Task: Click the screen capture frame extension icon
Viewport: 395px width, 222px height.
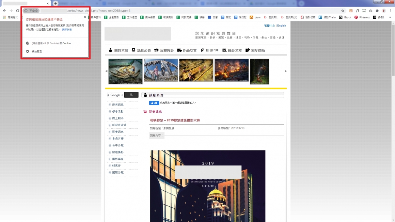Action: tap(364, 11)
